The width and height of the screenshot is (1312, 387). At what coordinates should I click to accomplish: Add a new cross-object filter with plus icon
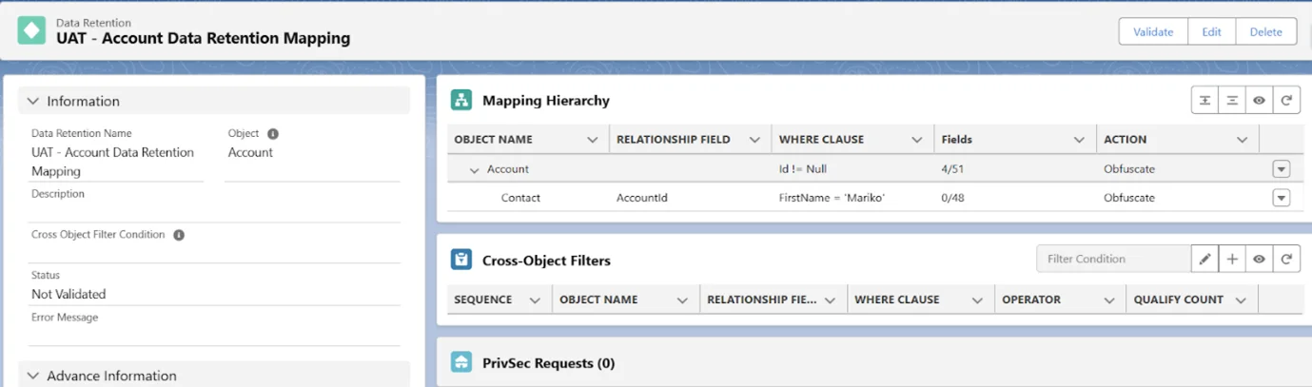(1232, 259)
